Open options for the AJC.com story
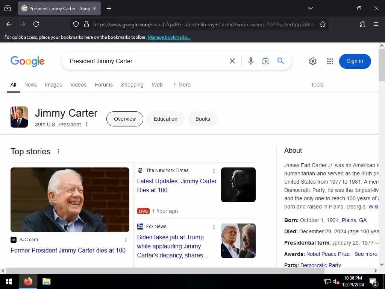 (x=126, y=240)
